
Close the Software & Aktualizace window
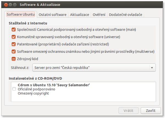click(4, 5)
